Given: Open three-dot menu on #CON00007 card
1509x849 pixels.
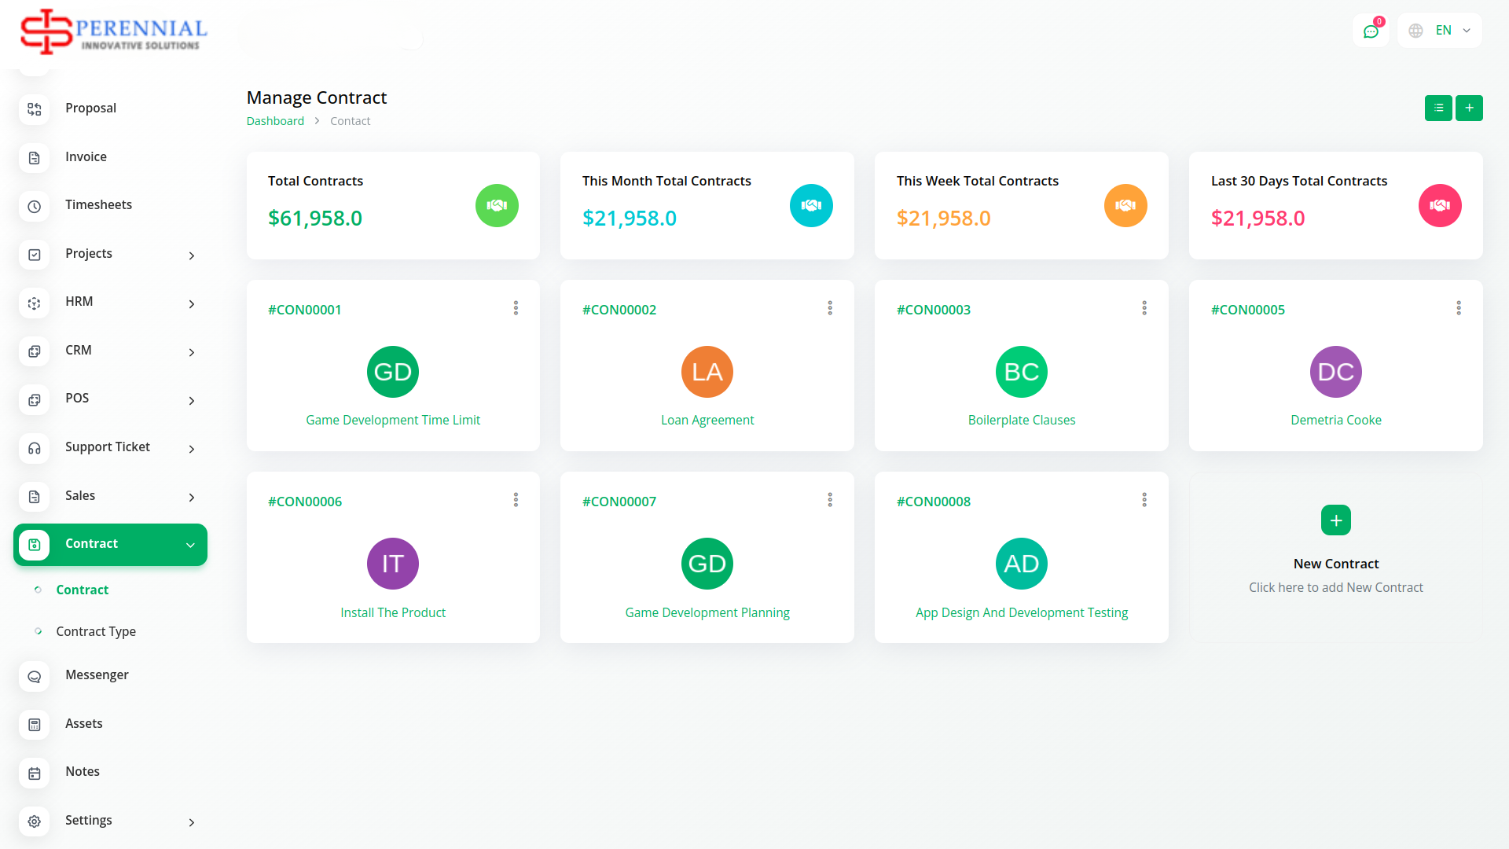Looking at the screenshot, I should [830, 500].
